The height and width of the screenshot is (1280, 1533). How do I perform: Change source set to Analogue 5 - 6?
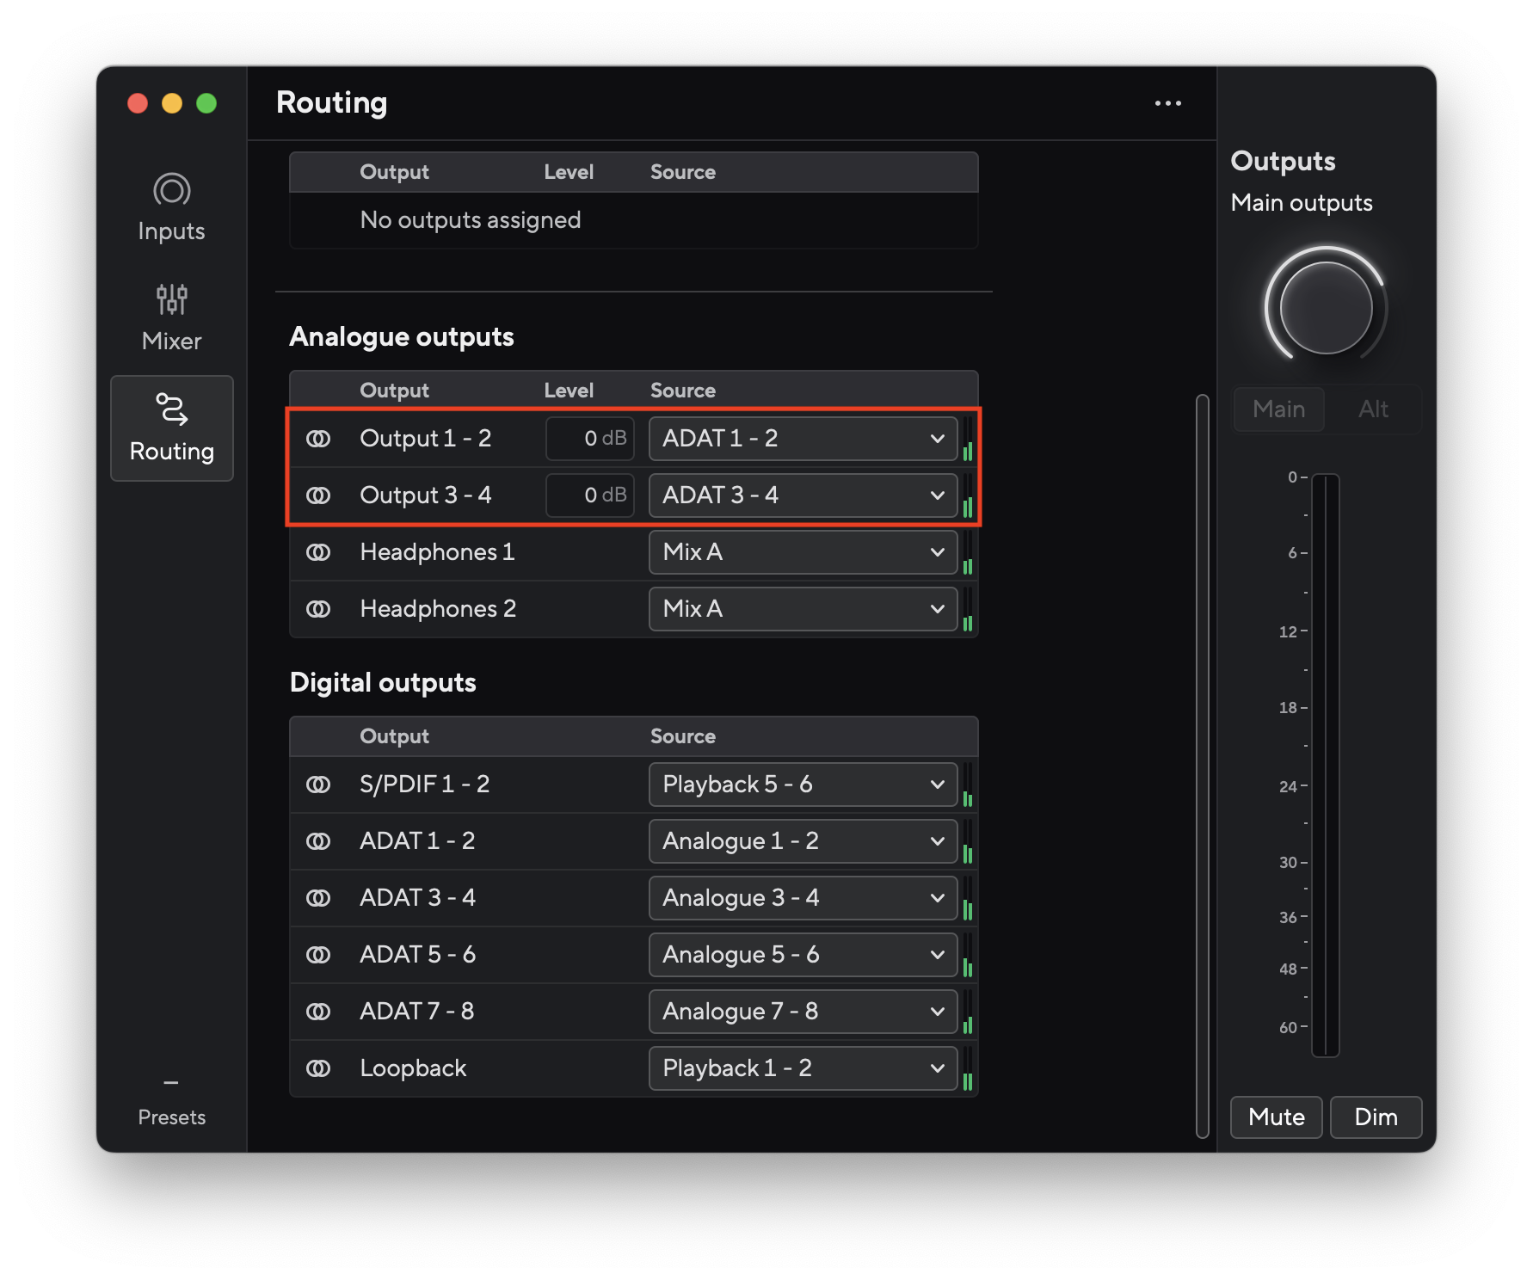point(803,955)
